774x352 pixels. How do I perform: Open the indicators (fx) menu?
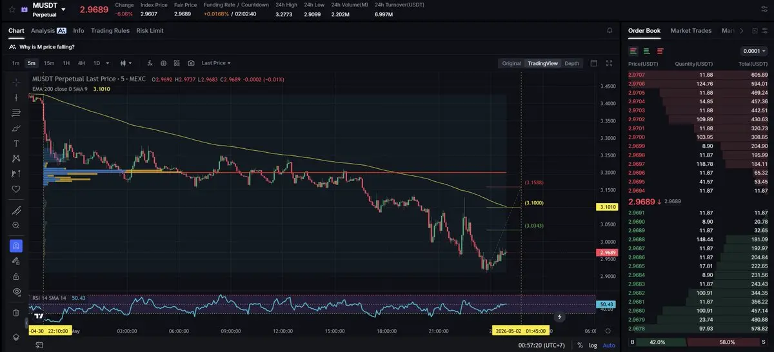pyautogui.click(x=150, y=63)
